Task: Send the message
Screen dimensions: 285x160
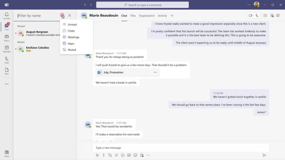Action: pos(264,155)
